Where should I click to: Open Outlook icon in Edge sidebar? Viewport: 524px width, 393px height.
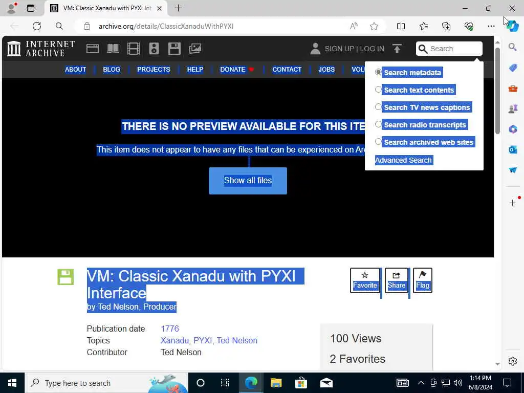(513, 150)
